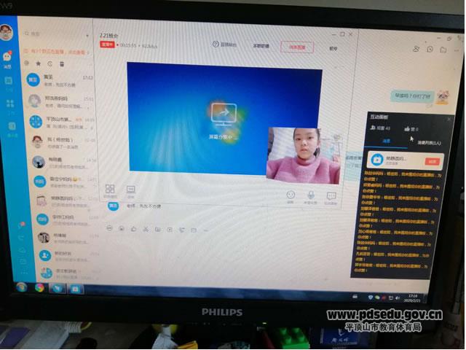Click the 多群联播 button in live window
Screen dimensions: 466x350
pyautogui.click(x=260, y=46)
